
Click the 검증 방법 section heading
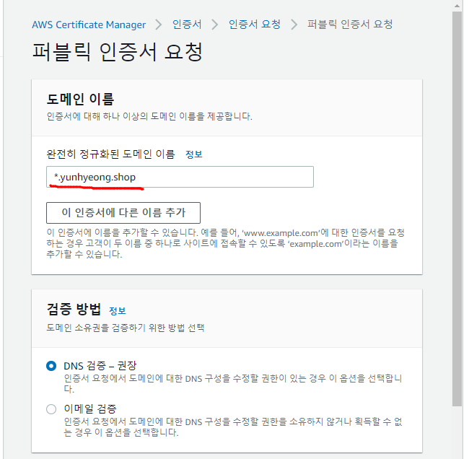(x=74, y=309)
